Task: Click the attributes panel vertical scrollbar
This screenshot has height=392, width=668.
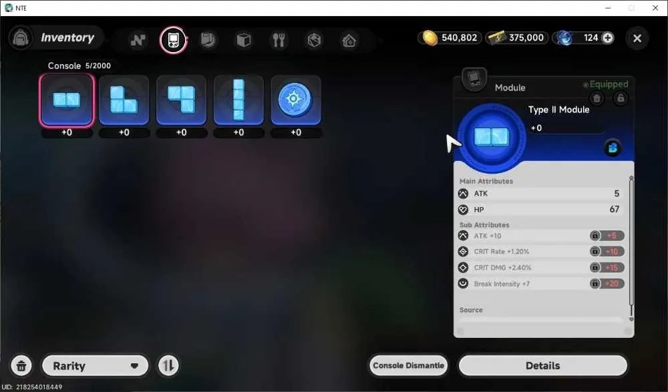Action: click(x=631, y=248)
